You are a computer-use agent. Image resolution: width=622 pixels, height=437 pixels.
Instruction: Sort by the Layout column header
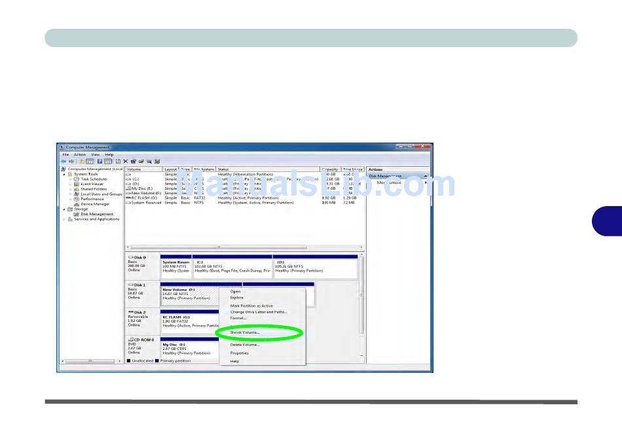(x=171, y=169)
